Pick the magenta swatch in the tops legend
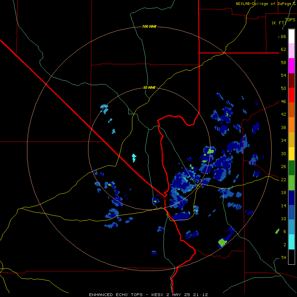The image size is (297, 297). coord(291,66)
